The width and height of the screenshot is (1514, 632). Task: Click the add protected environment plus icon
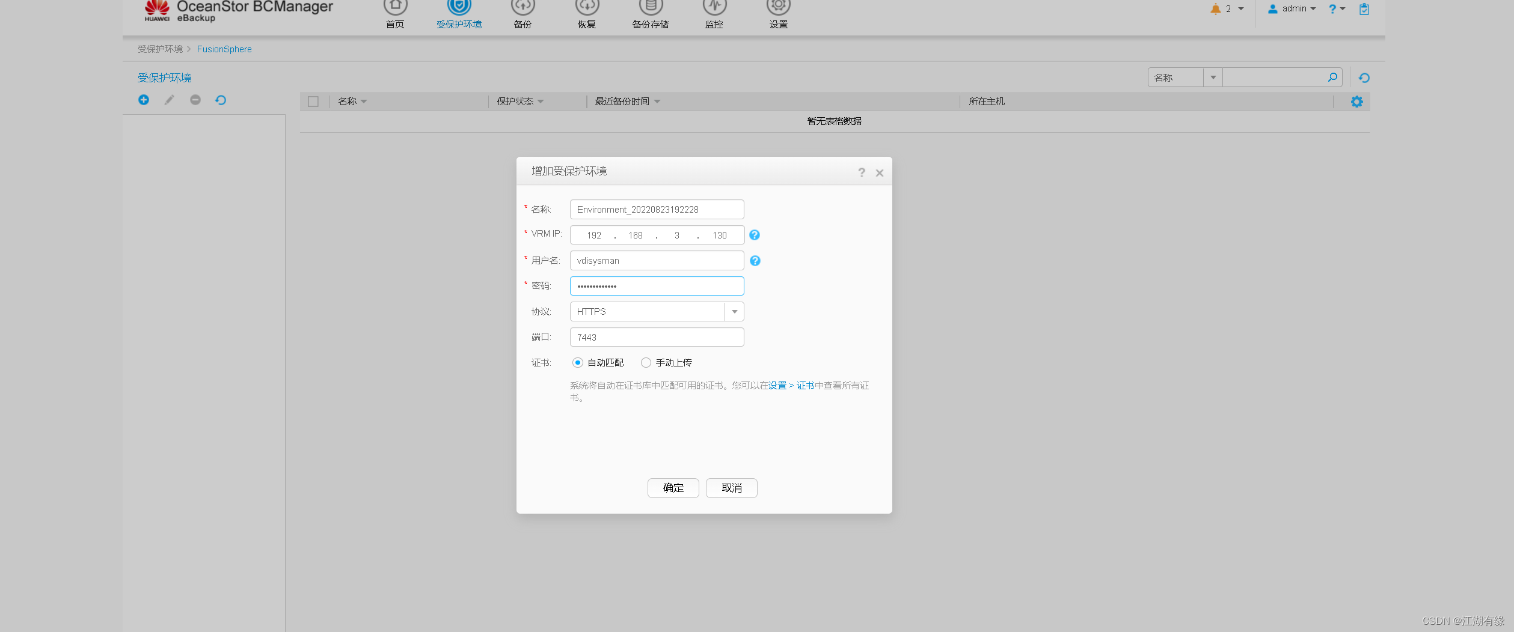coord(144,100)
